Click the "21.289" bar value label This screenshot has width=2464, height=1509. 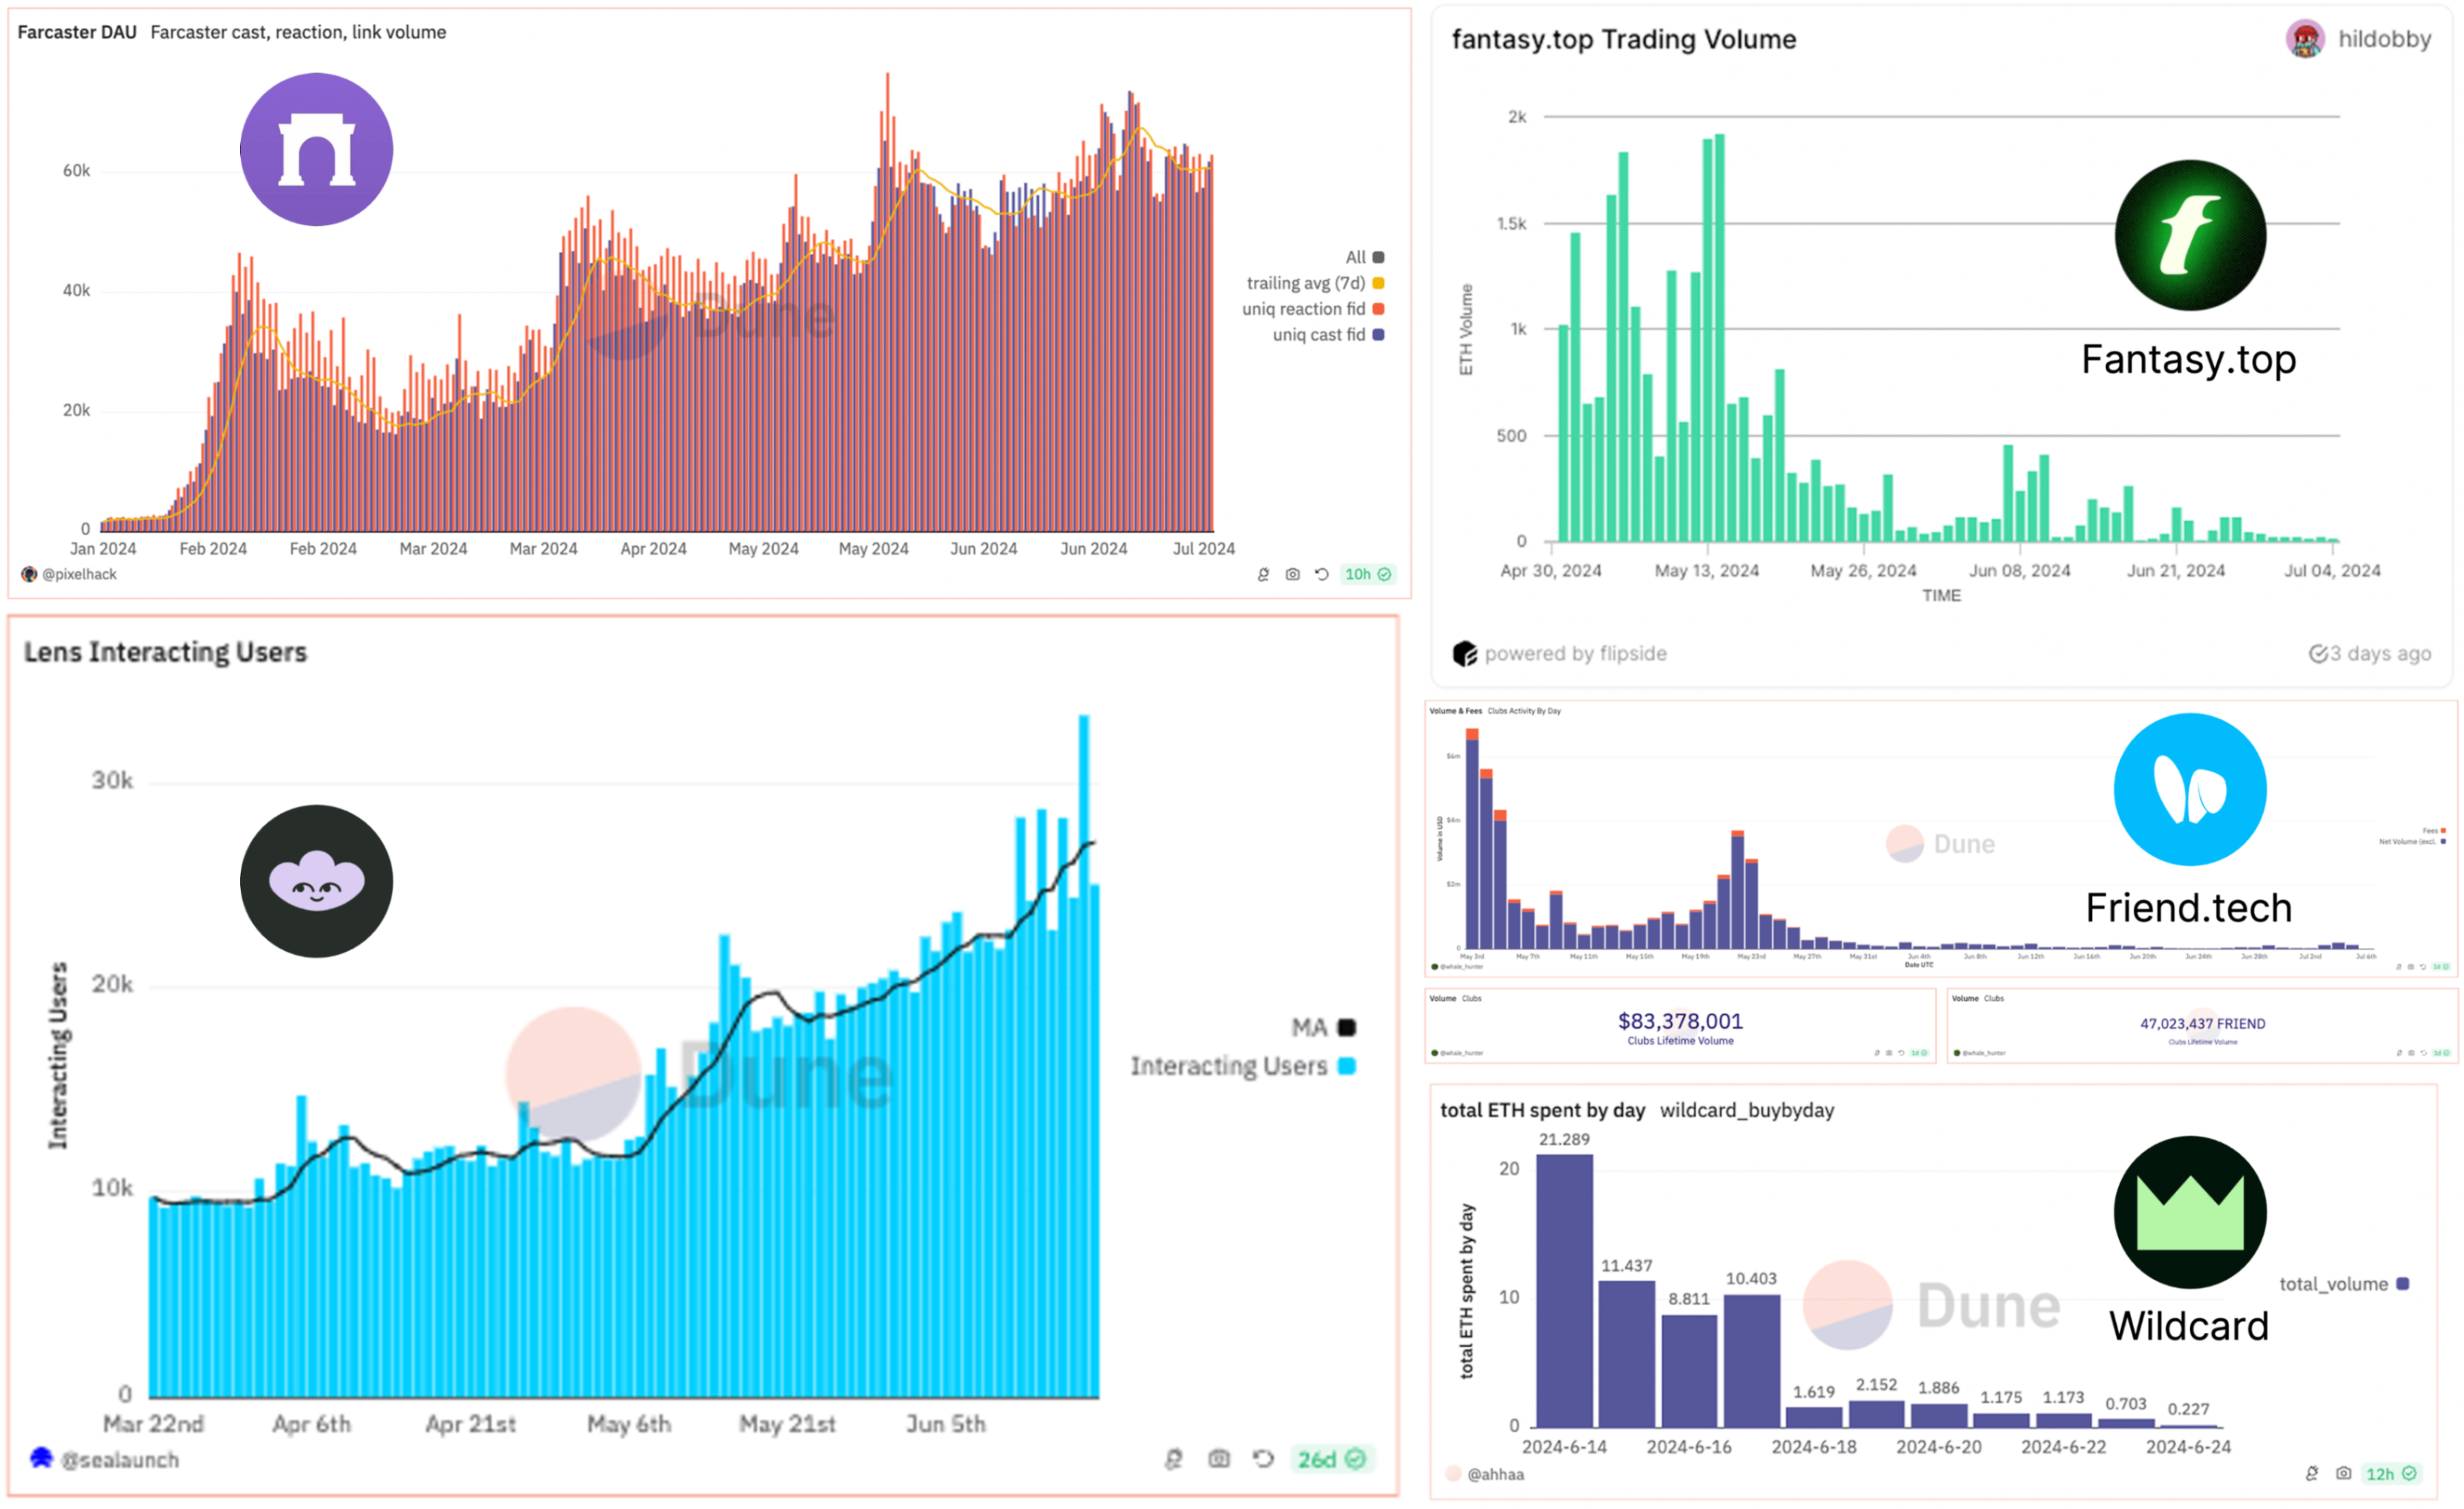(x=1564, y=1139)
